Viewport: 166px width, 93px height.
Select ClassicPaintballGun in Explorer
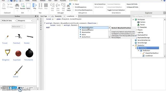coord(152,53)
